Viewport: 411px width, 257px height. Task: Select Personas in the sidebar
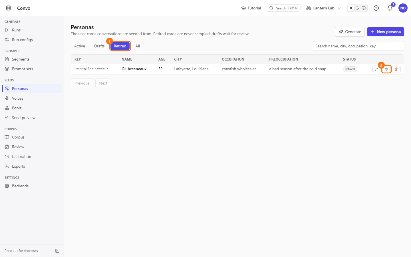[32, 89]
